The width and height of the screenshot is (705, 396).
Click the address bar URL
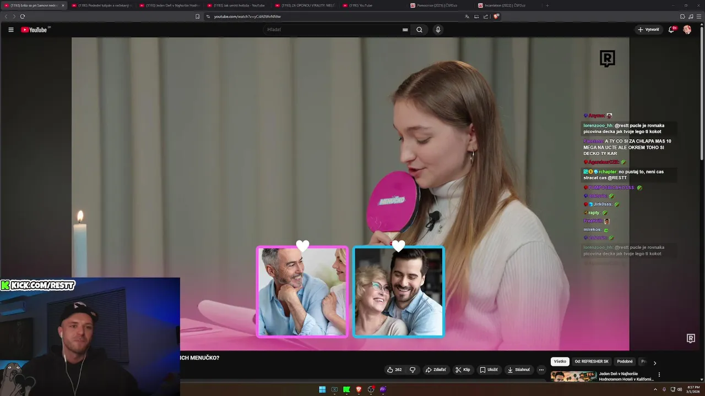247,16
